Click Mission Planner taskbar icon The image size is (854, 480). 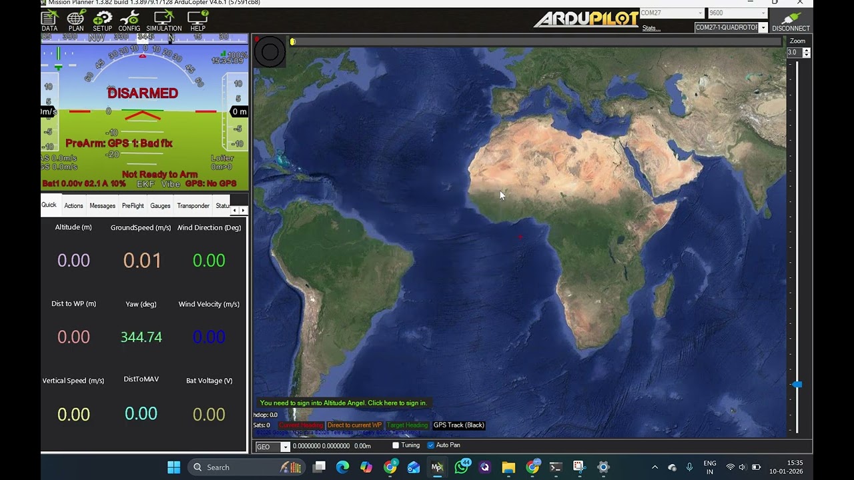click(437, 467)
